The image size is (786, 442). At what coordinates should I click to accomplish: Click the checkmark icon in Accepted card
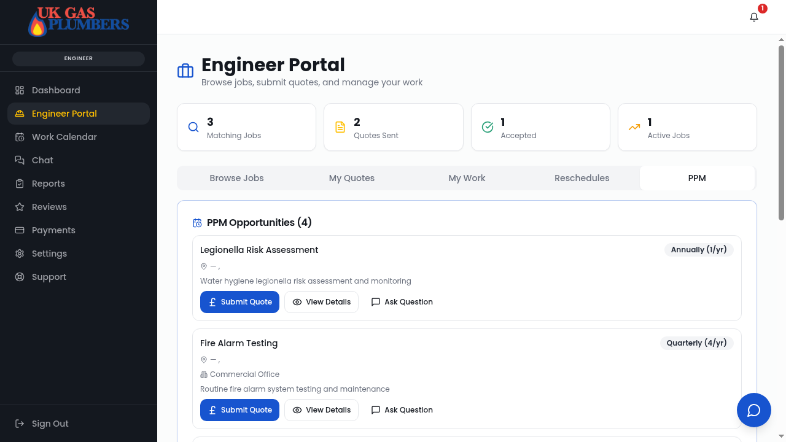pos(488,127)
